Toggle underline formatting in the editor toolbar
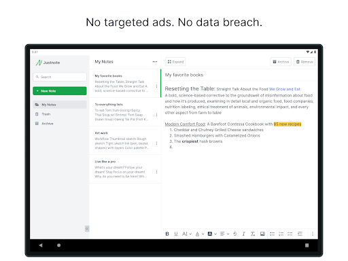The height and width of the screenshot is (261, 348). 176,234
